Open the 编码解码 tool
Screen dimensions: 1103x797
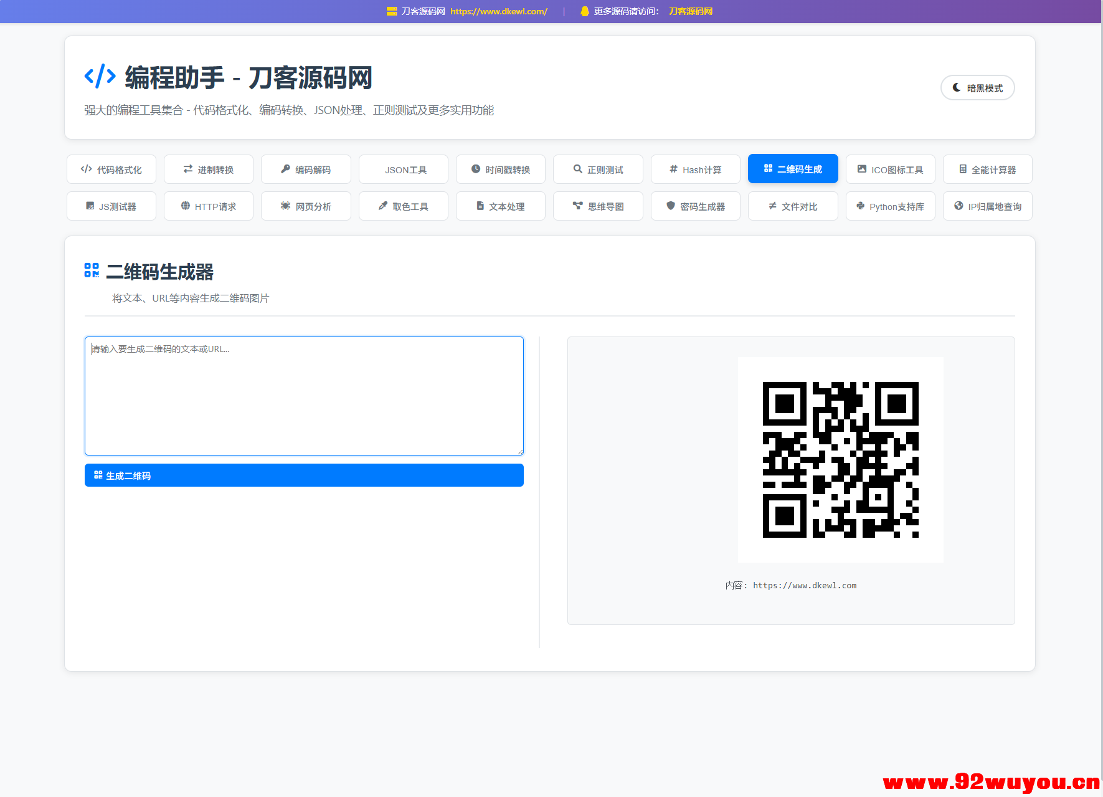[x=306, y=169]
